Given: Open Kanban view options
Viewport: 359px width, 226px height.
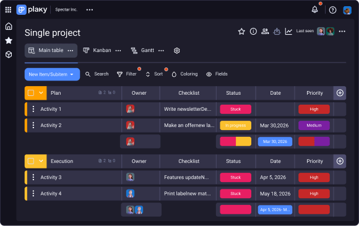Looking at the screenshot, I should [118, 51].
